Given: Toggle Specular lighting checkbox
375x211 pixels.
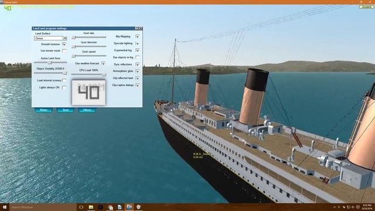Looking at the screenshot, I should (x=138, y=43).
